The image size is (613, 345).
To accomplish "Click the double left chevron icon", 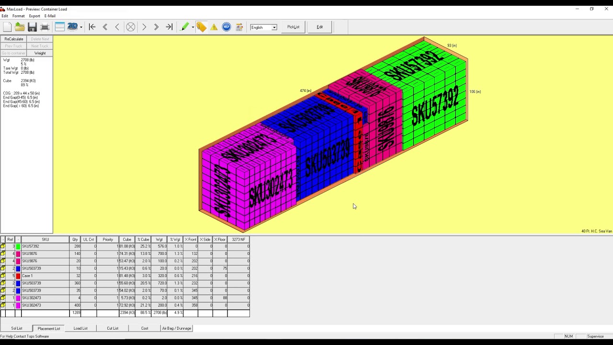I will click(105, 27).
